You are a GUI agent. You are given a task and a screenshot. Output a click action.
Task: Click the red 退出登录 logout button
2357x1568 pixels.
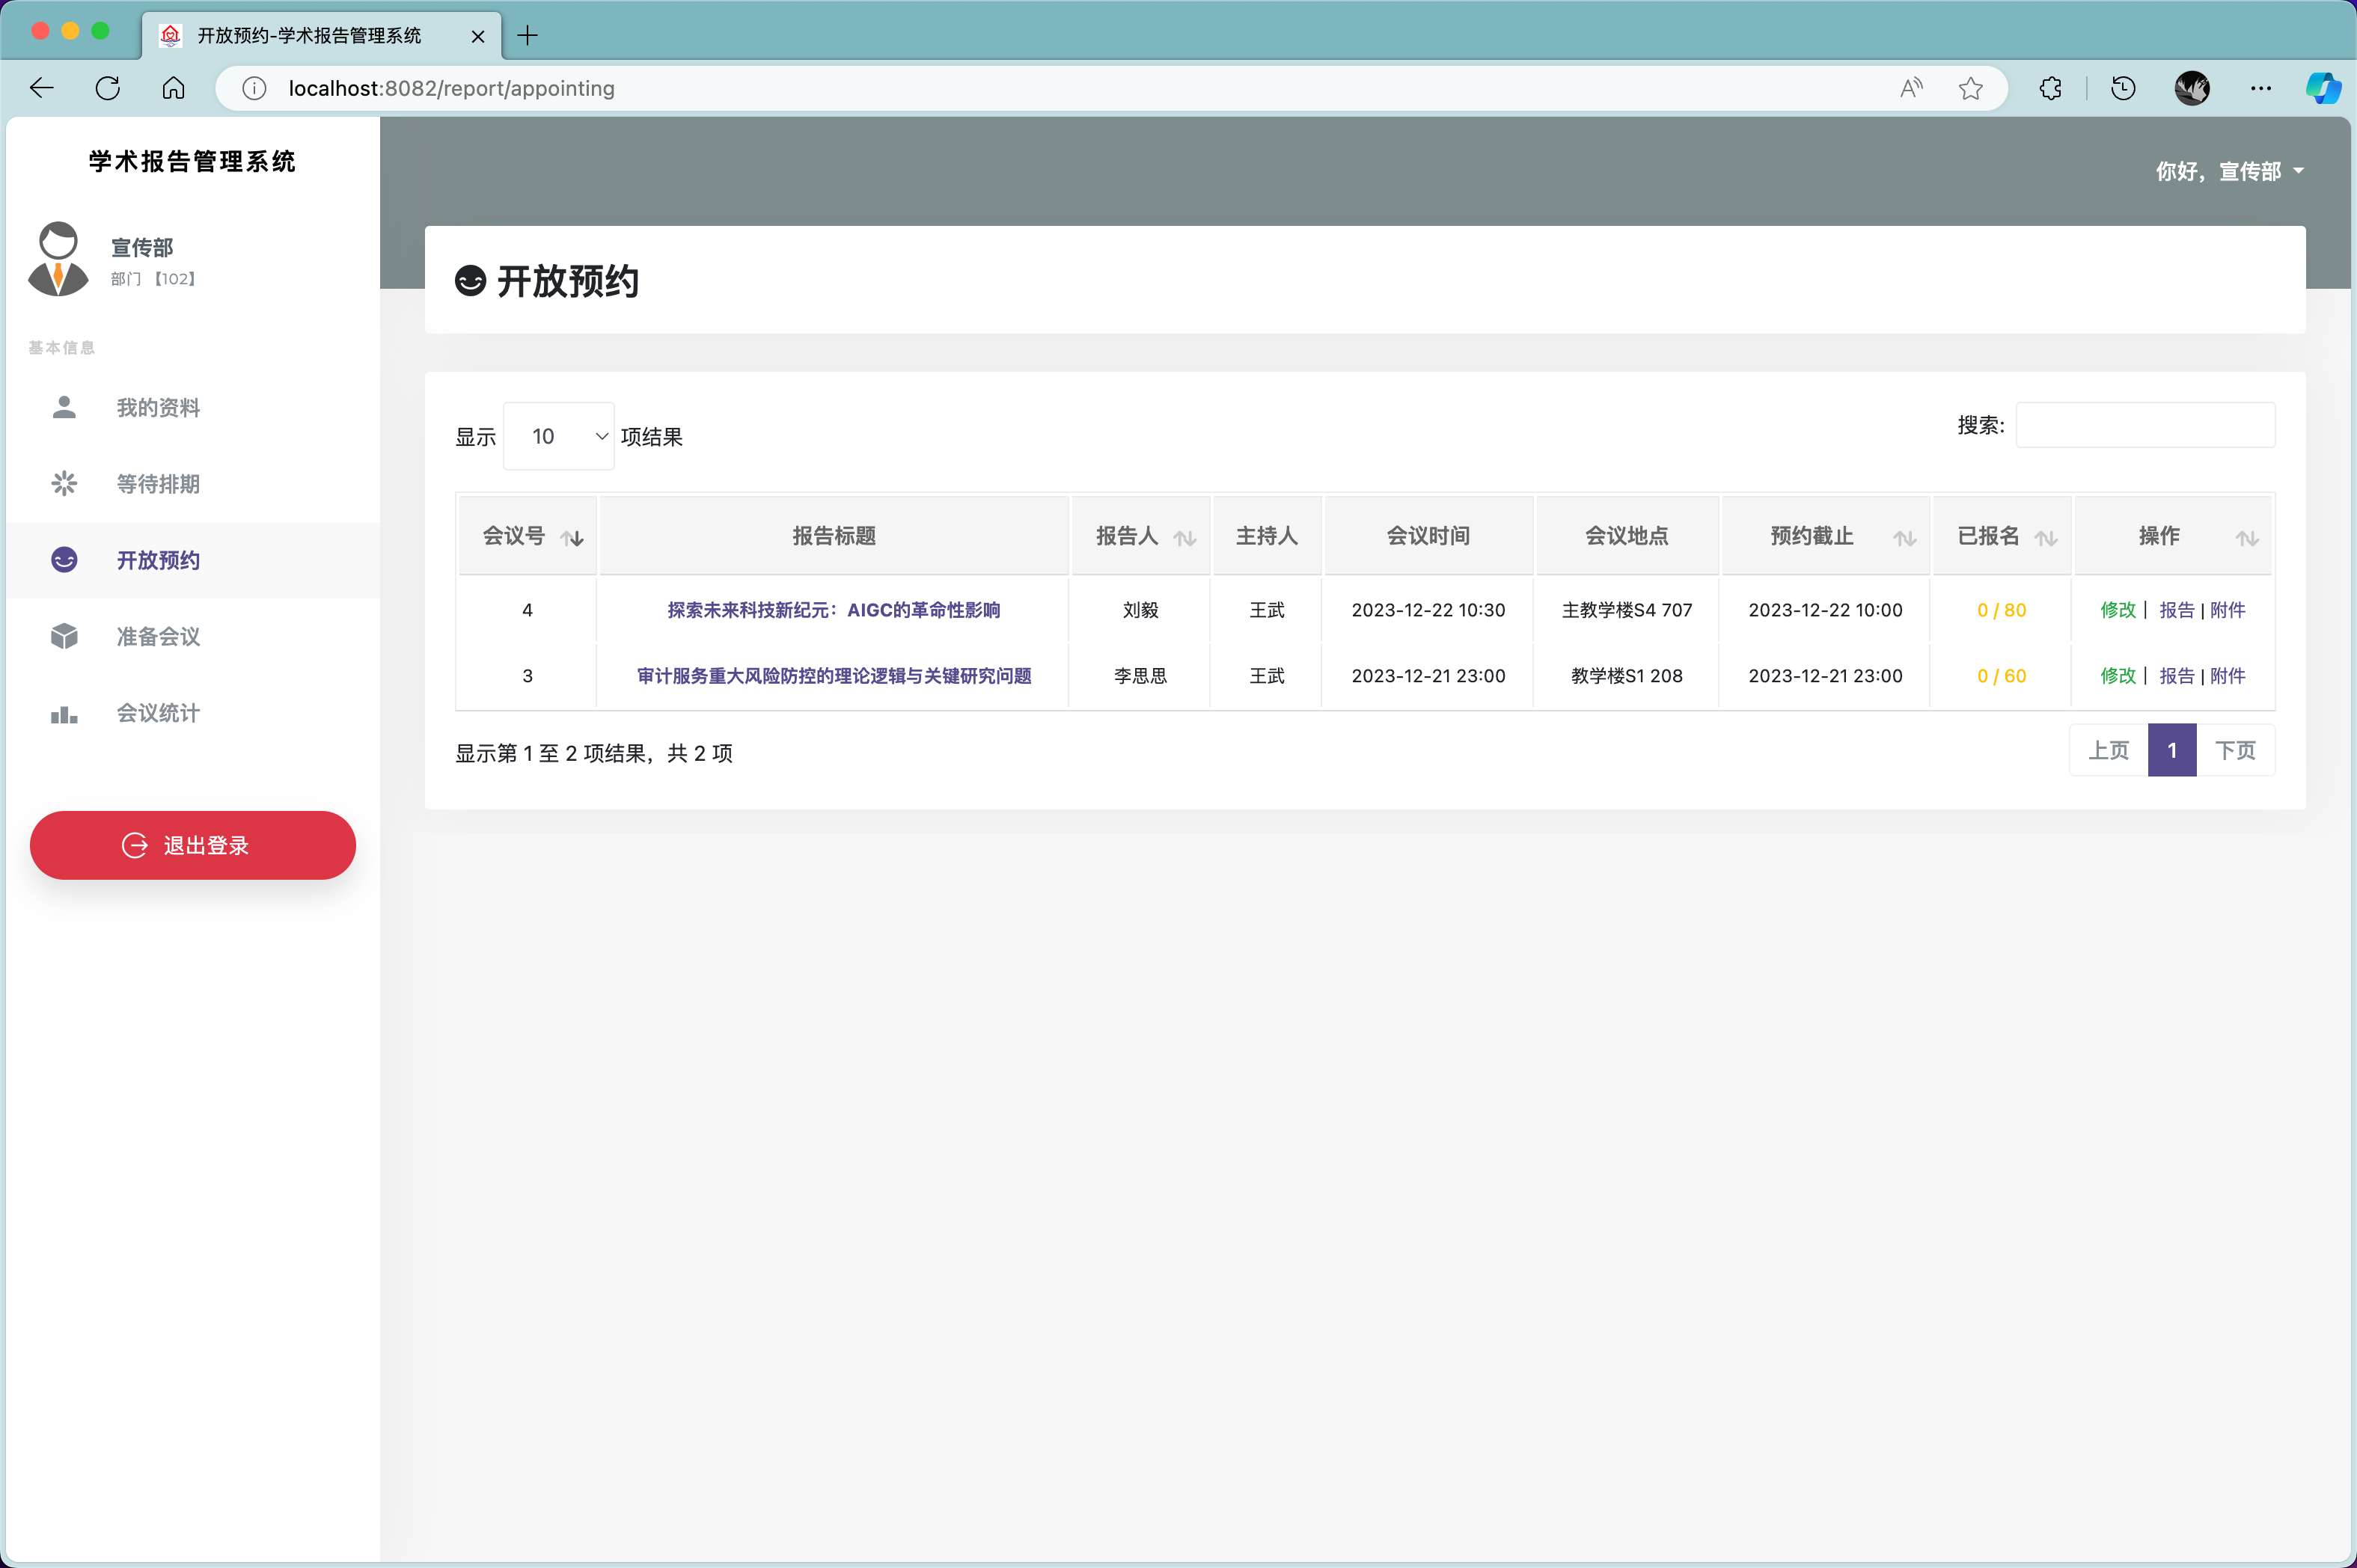coord(192,845)
